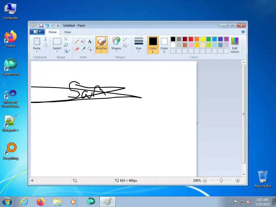Click the canvas right-edge resize handle

click(x=197, y=123)
